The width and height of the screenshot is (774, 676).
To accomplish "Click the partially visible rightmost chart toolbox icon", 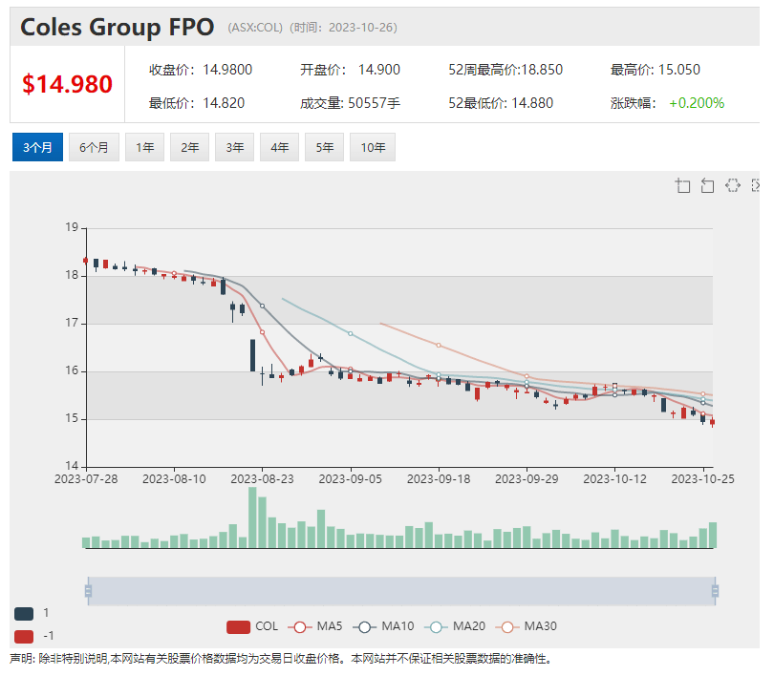I will [755, 185].
